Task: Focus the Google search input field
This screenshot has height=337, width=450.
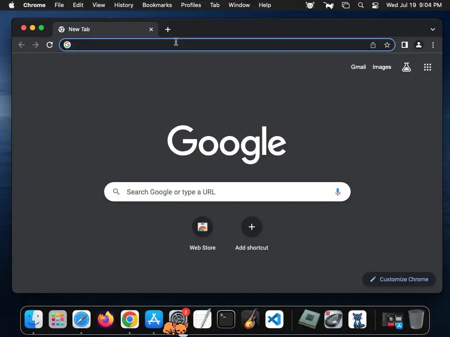Action: (x=227, y=192)
